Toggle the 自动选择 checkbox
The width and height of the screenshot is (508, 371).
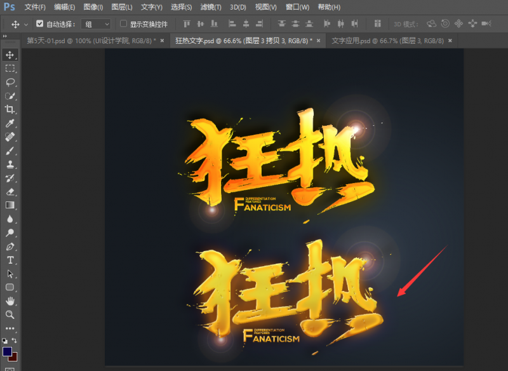40,24
